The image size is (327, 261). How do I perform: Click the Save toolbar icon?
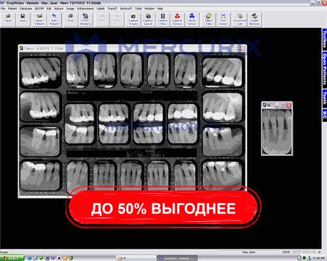pyautogui.click(x=23, y=19)
